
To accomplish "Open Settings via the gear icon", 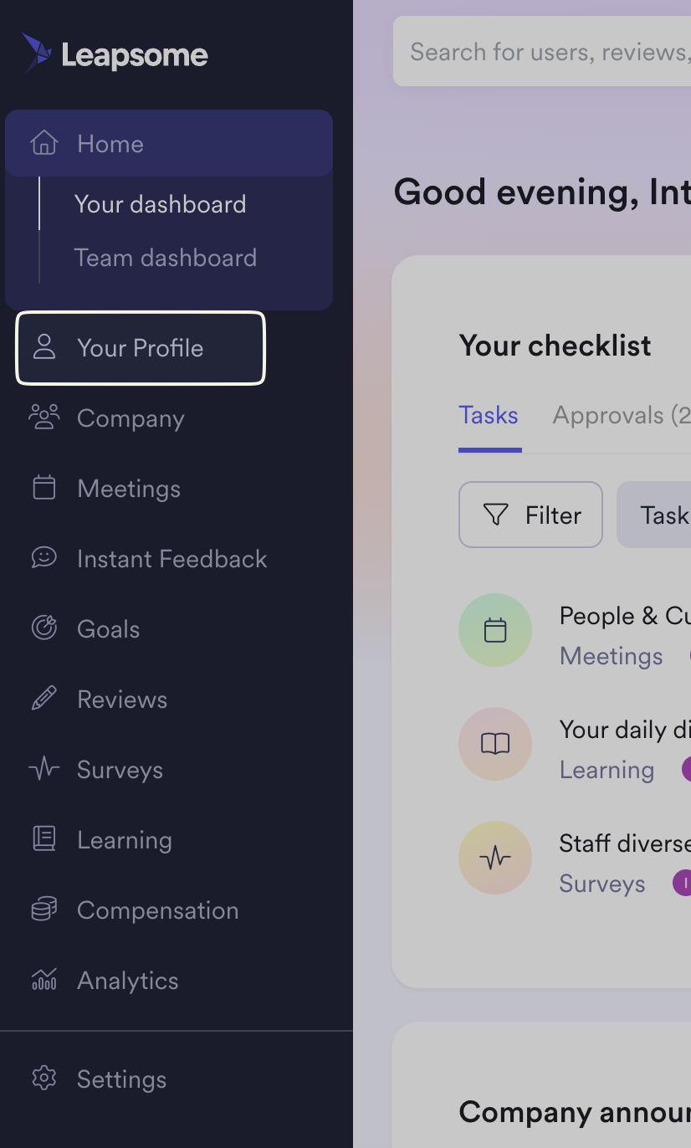I will coord(44,1079).
